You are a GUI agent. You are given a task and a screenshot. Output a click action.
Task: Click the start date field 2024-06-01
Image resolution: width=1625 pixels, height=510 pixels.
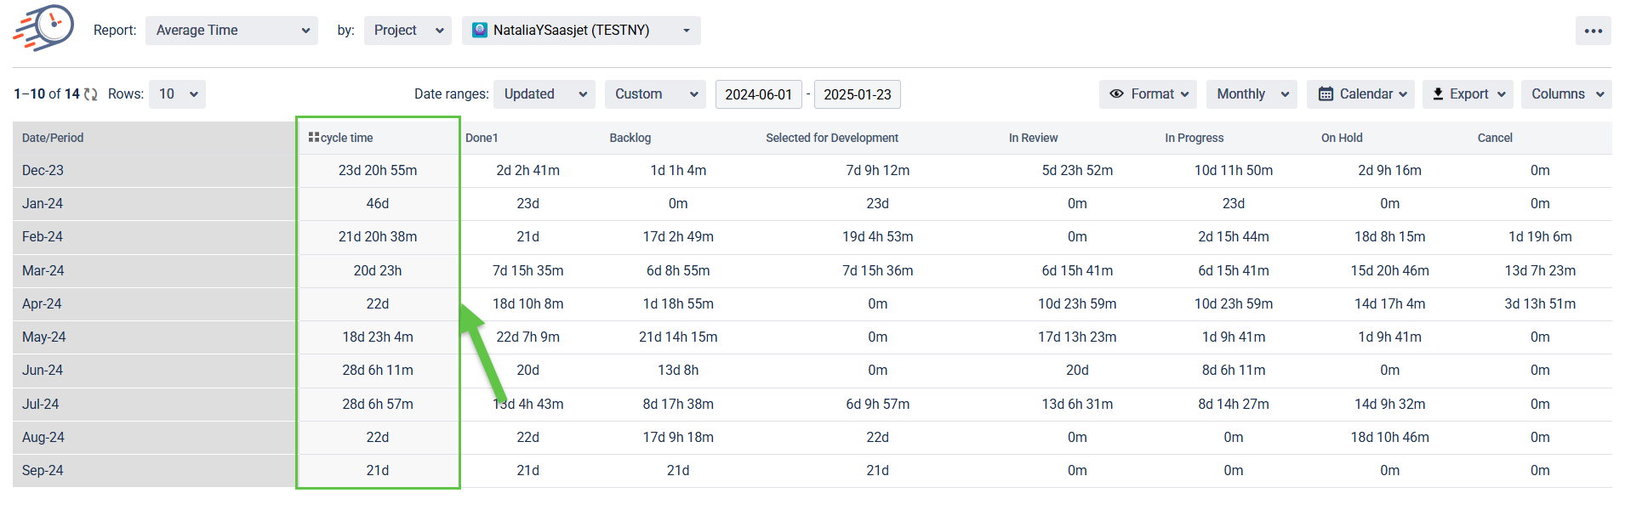point(758,94)
